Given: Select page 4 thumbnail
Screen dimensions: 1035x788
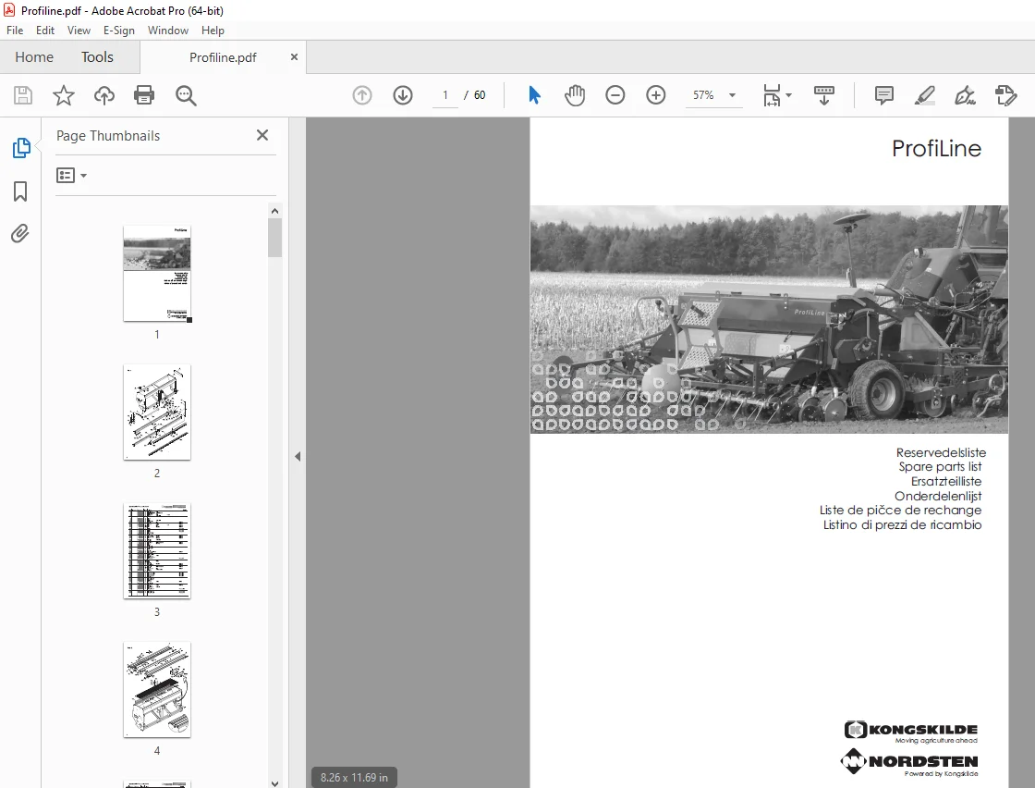Looking at the screenshot, I should point(157,690).
